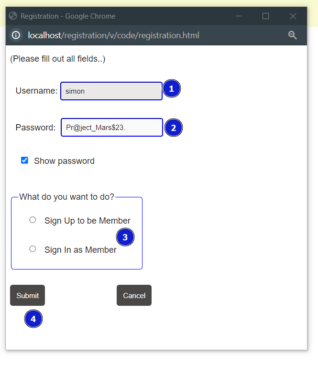Maximize the Registration Chrome window
This screenshot has height=366, width=318.
pos(265,16)
